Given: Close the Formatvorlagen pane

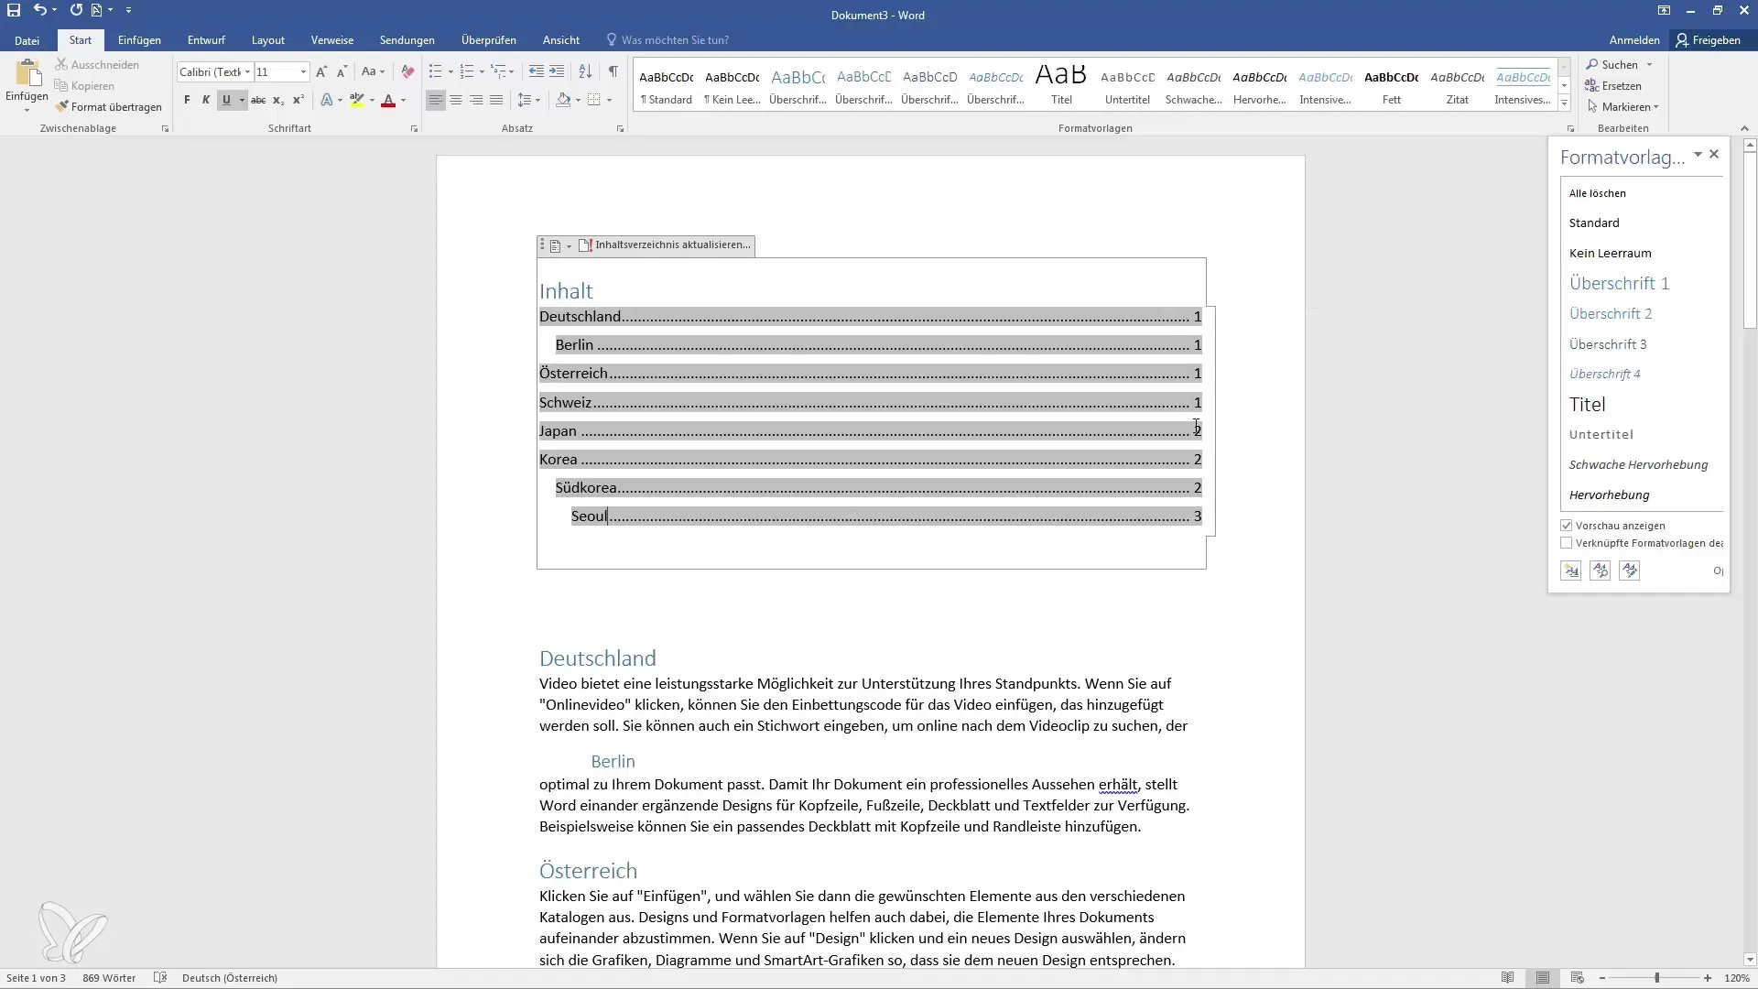Looking at the screenshot, I should click(1714, 155).
